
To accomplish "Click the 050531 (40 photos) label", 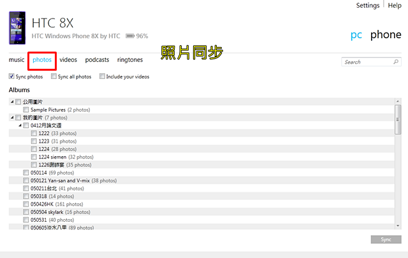I will click(52, 220).
